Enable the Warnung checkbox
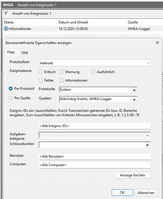Viewport: 163px width, 199px height. coord(61,72)
